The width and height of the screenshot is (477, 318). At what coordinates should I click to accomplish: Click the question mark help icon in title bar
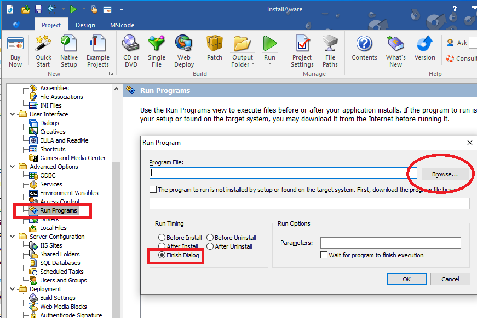point(455,9)
